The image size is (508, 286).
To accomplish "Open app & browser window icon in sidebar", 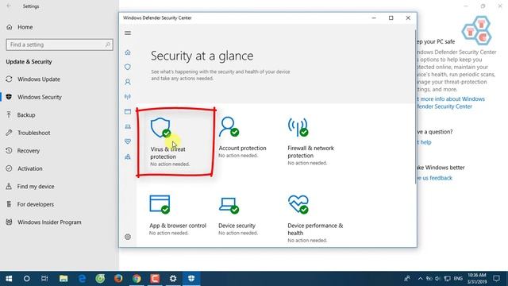I will tap(128, 111).
